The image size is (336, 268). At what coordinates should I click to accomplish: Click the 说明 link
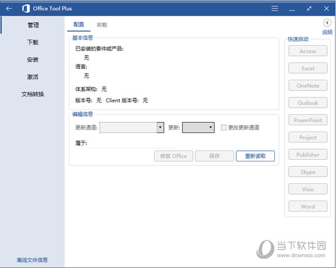(327, 32)
